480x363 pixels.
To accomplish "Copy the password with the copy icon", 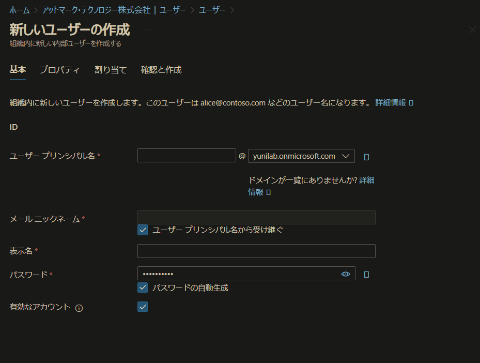I will pos(366,274).
